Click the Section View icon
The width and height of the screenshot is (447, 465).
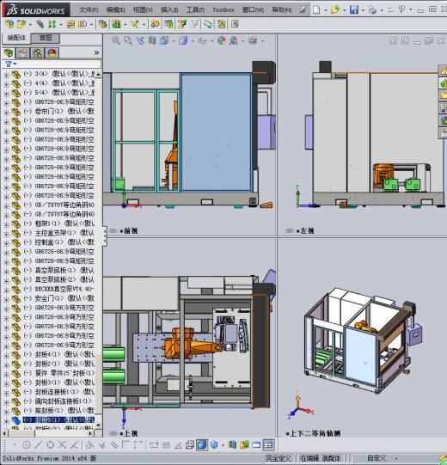pyautogui.click(x=152, y=40)
